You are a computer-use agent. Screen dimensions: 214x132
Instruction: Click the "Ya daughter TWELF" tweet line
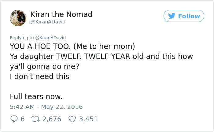click(x=101, y=57)
